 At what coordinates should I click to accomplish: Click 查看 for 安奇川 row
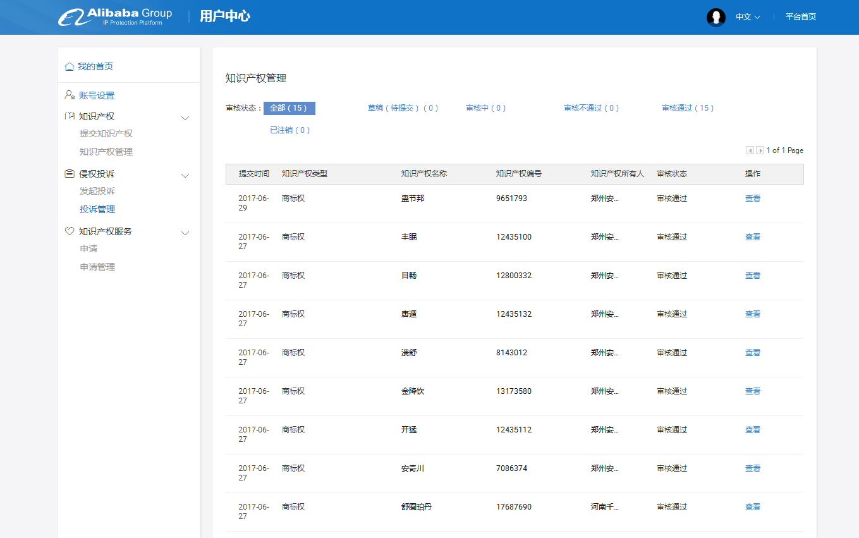753,468
